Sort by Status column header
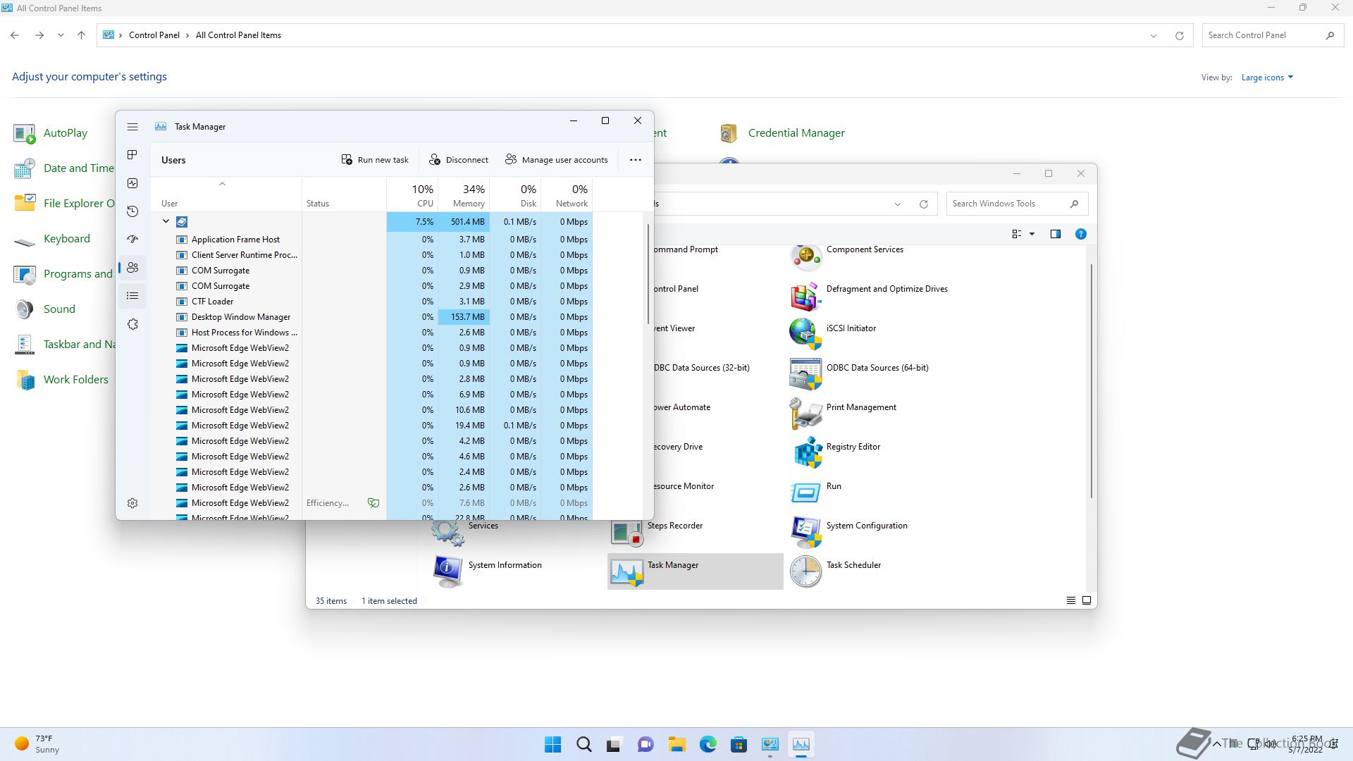The width and height of the screenshot is (1353, 761). tap(344, 194)
